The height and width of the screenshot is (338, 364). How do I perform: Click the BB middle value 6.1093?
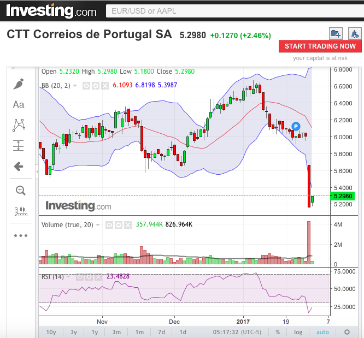tap(122, 85)
